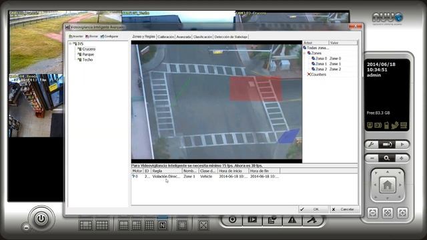Tilt camera down with PTZ down arrow
Image resolution: width=427 pixels, height=240 pixels.
pyautogui.click(x=388, y=198)
